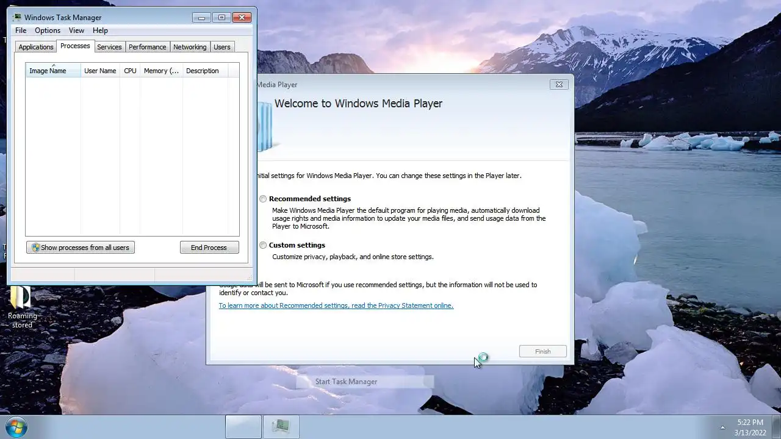This screenshot has width=781, height=439.
Task: Open the Options menu in Task Manager
Action: click(x=48, y=30)
